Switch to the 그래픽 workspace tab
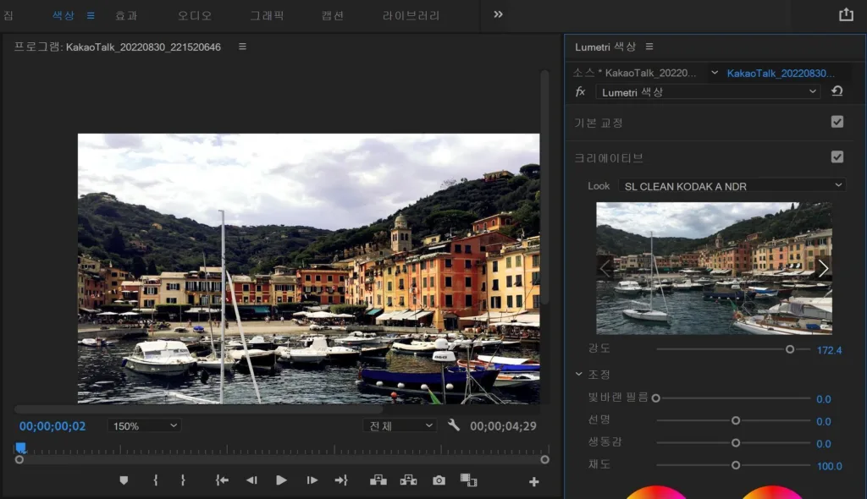Screen dimensions: 867x499 point(267,15)
